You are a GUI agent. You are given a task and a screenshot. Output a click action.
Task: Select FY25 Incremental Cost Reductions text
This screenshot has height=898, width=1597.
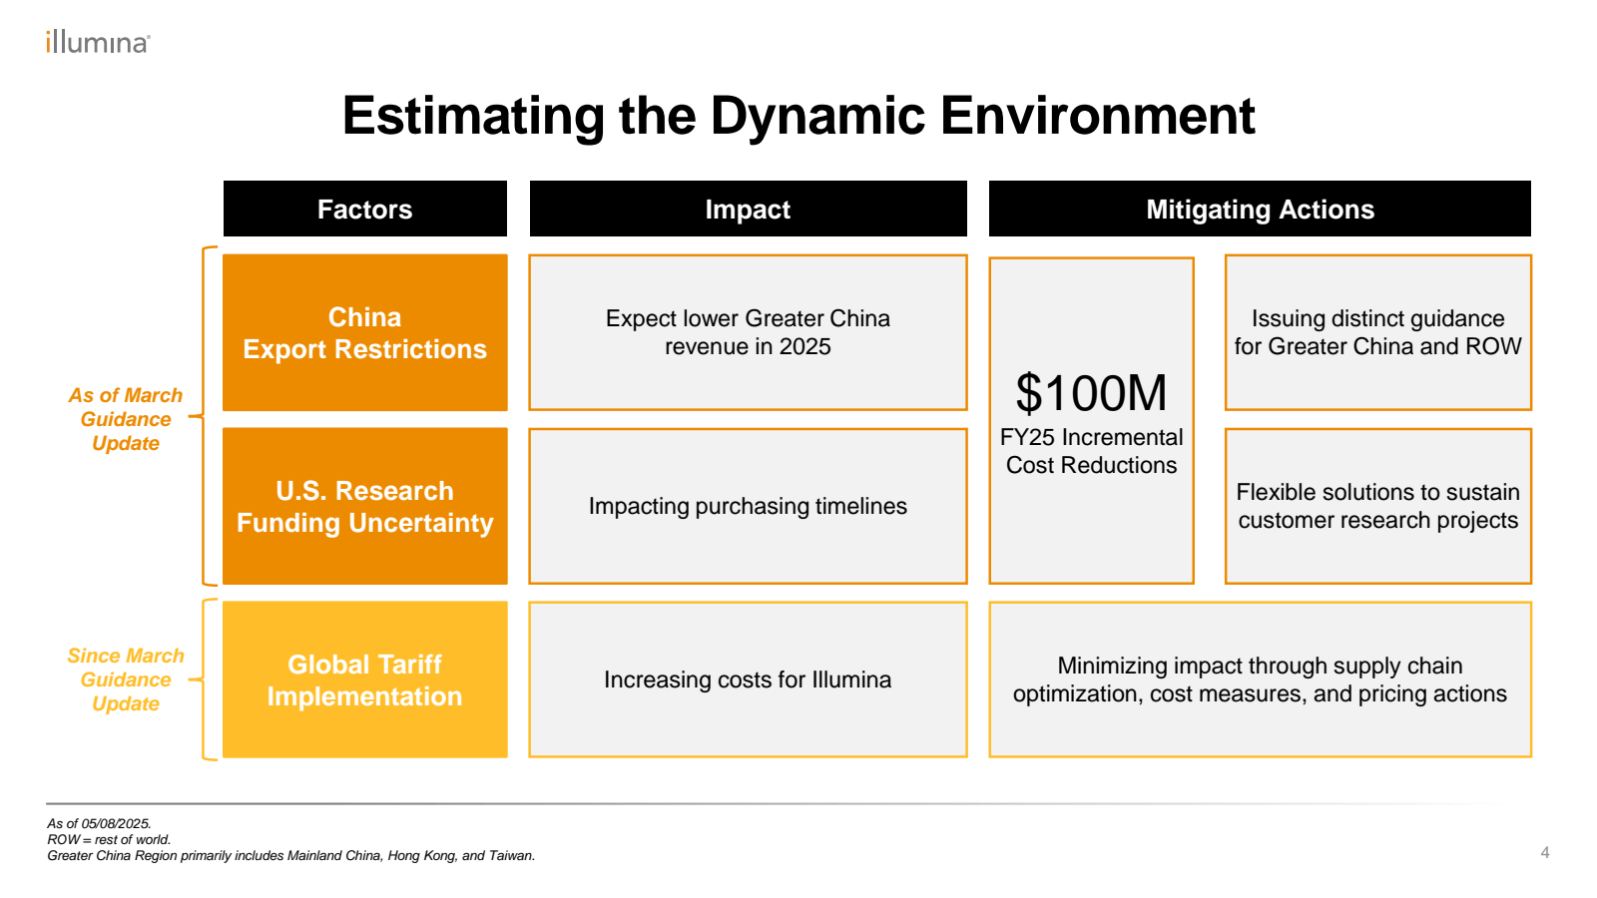(x=1091, y=452)
